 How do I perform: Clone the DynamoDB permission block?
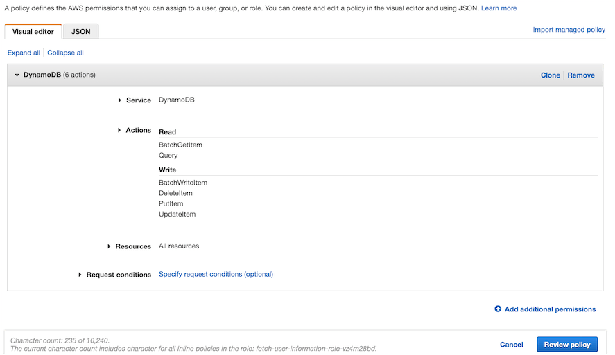(550, 75)
